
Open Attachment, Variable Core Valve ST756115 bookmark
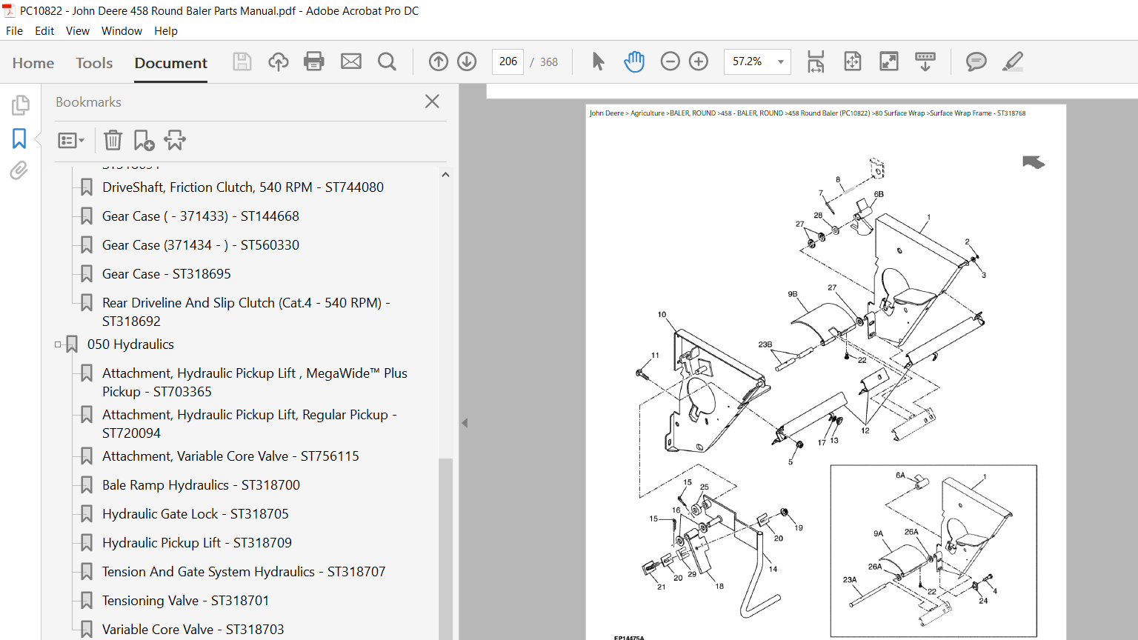[230, 456]
